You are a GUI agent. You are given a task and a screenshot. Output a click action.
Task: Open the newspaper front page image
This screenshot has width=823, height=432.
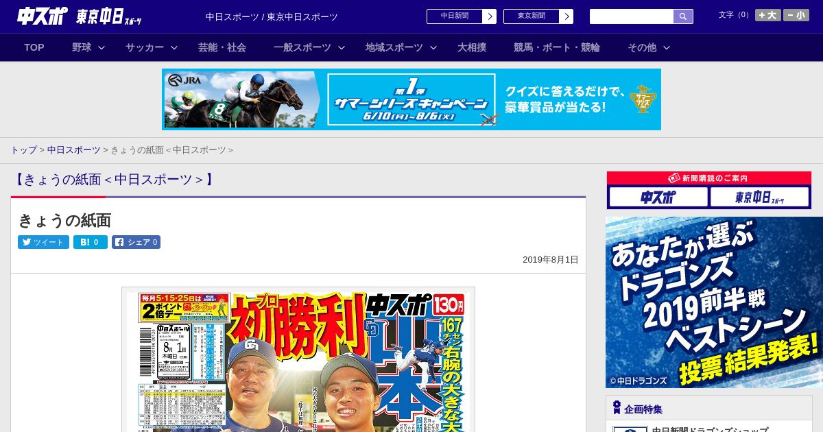coord(298,360)
